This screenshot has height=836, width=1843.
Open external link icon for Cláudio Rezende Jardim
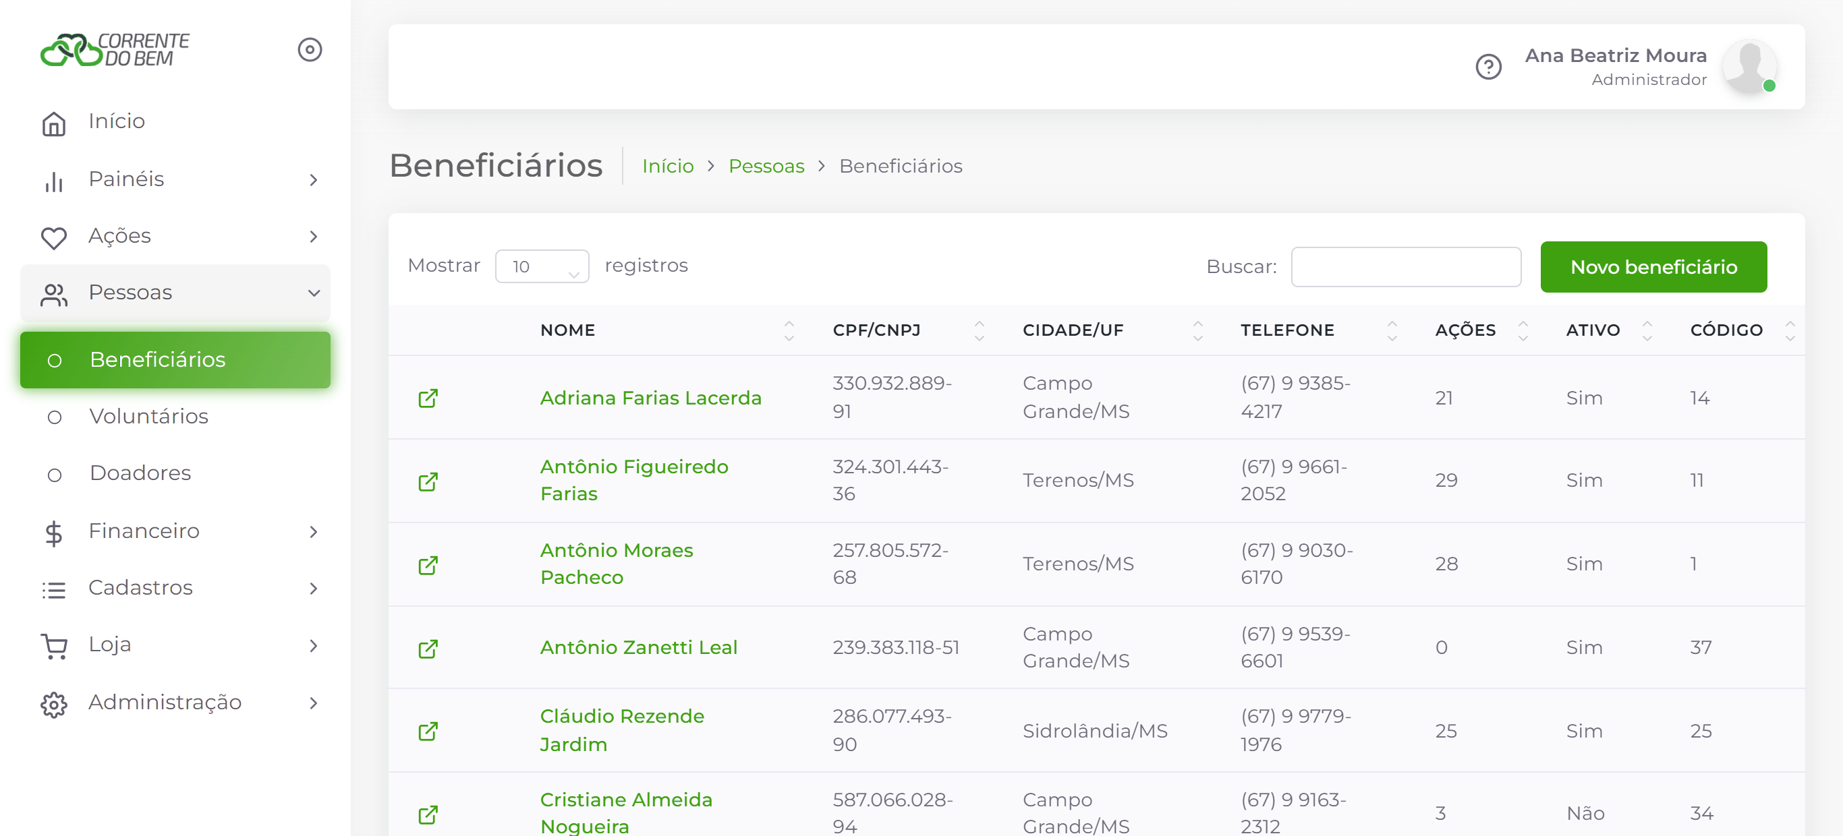pos(428,731)
